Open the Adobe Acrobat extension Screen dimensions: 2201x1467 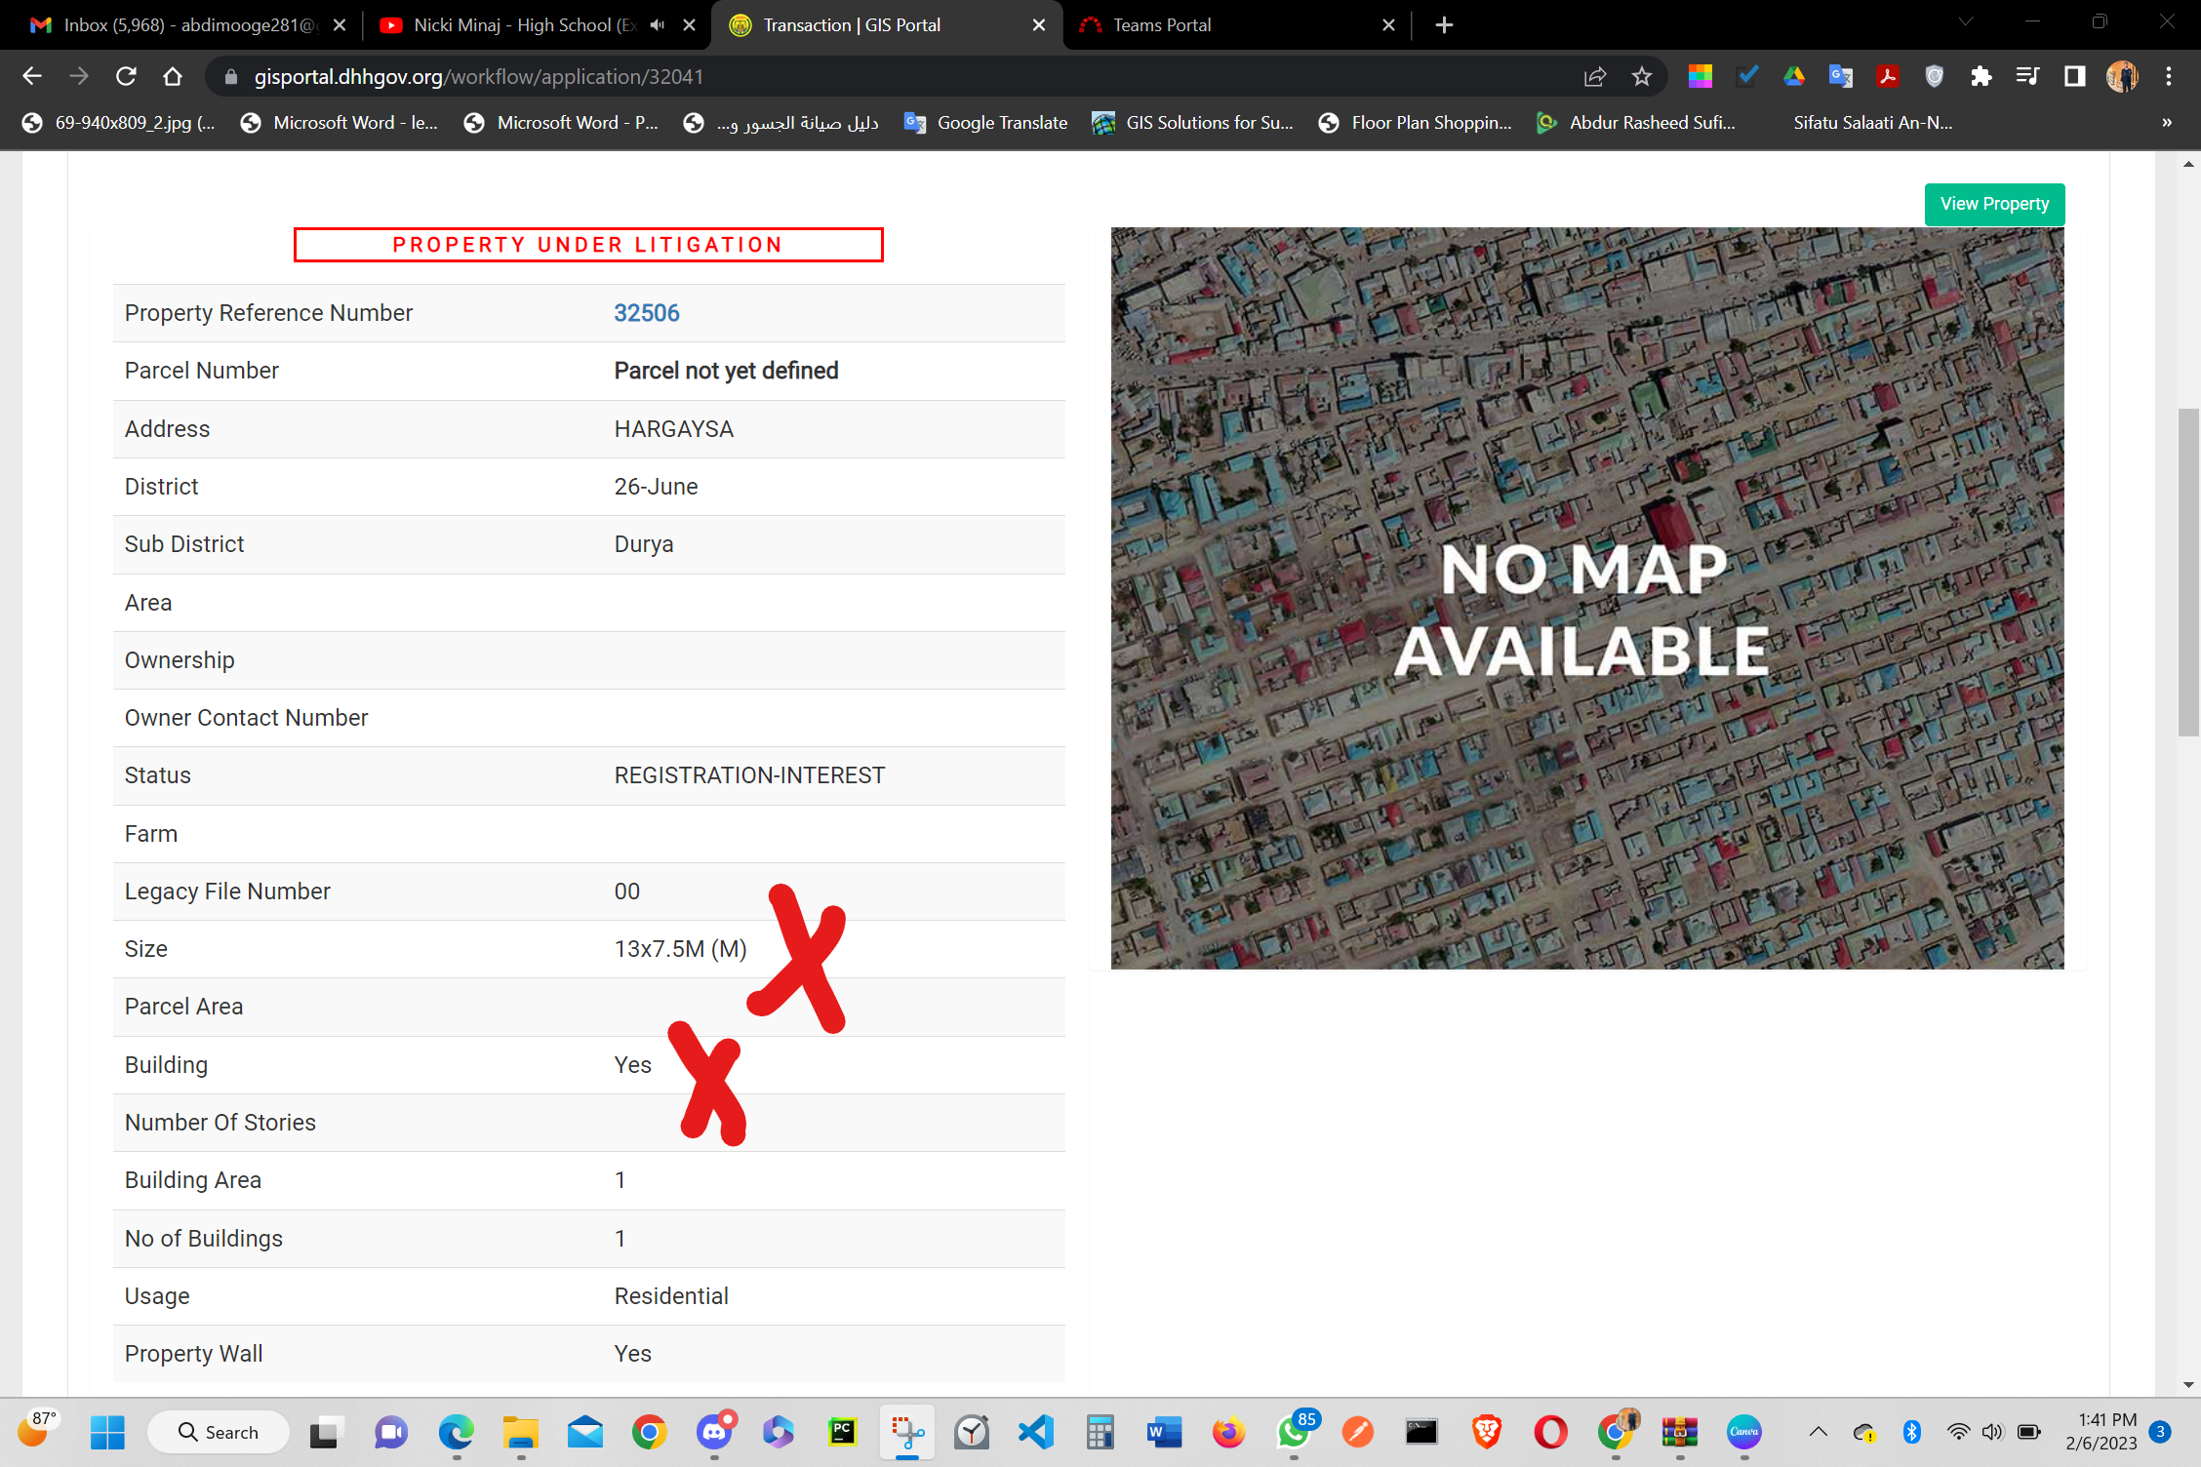(x=1888, y=76)
